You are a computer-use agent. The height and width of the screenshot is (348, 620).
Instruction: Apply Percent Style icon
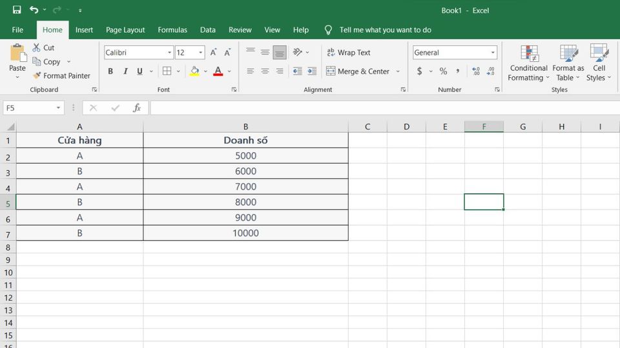click(443, 71)
